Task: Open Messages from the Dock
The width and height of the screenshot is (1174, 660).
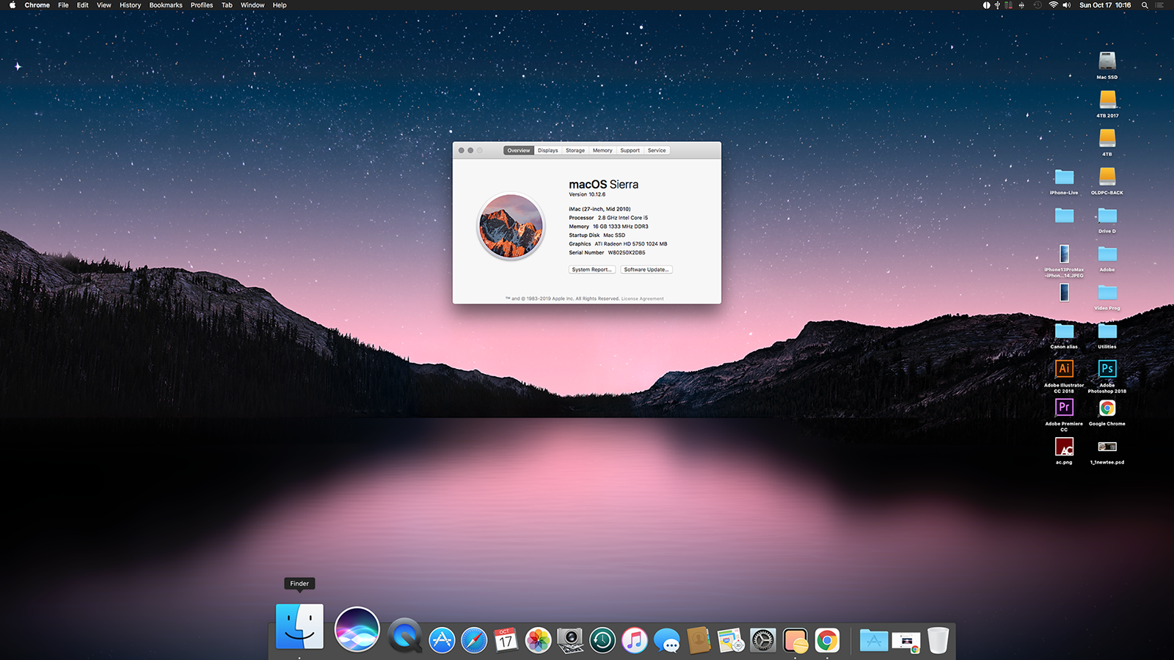Action: pyautogui.click(x=667, y=641)
